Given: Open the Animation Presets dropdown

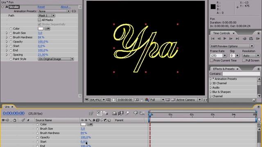Looking at the screenshot, I should 54,11.
